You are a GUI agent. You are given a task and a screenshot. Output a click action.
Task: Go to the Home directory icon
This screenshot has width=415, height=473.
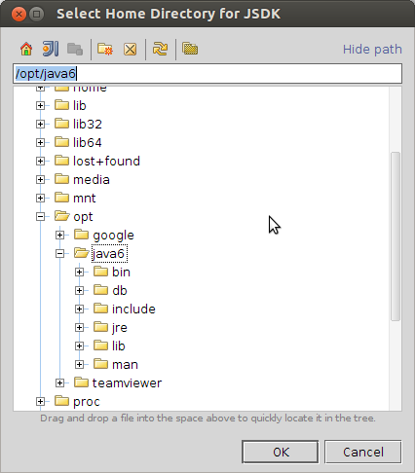tap(26, 50)
